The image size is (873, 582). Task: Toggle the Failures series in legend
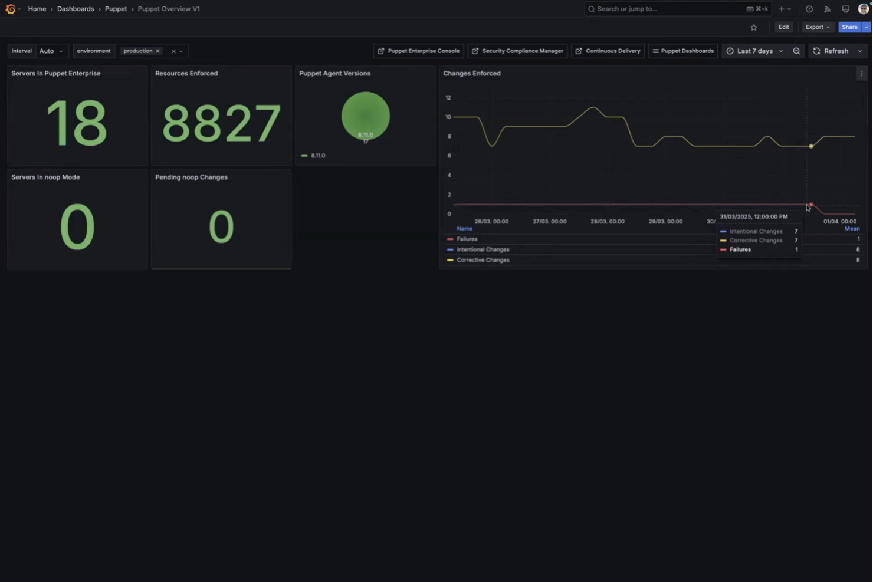[x=467, y=239]
